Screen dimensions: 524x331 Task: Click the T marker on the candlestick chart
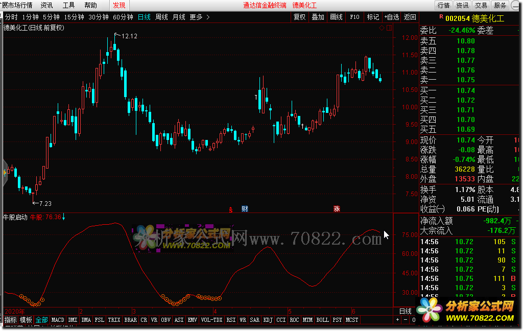pyautogui.click(x=256, y=97)
